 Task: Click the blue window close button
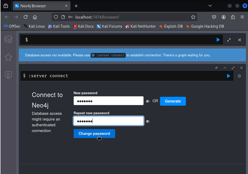coord(245,6)
